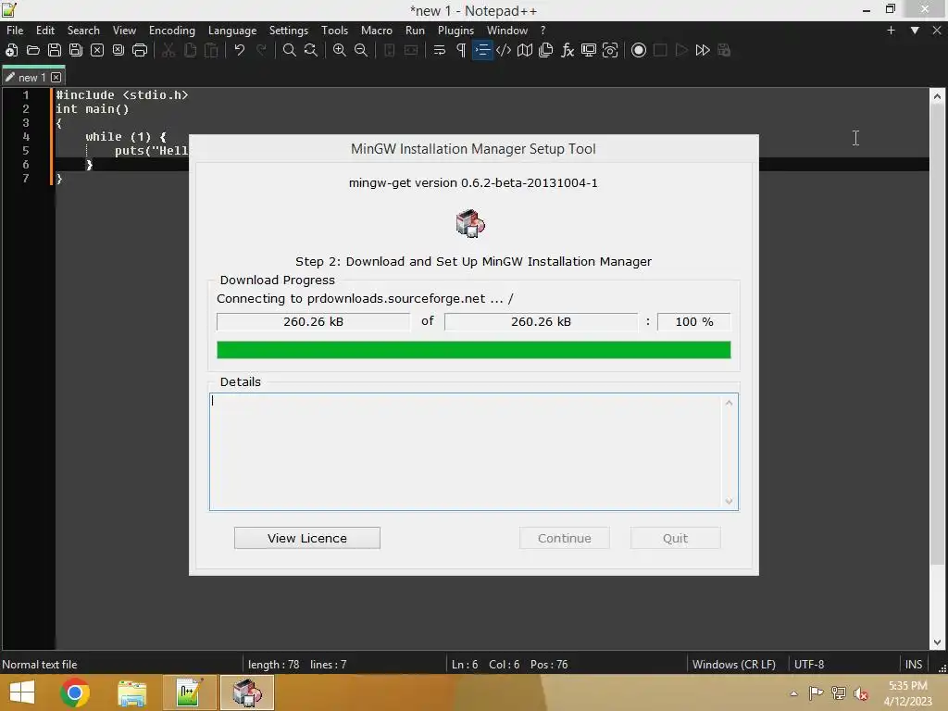Open the Settings menu
Screen dimensions: 948x711
pos(289,31)
